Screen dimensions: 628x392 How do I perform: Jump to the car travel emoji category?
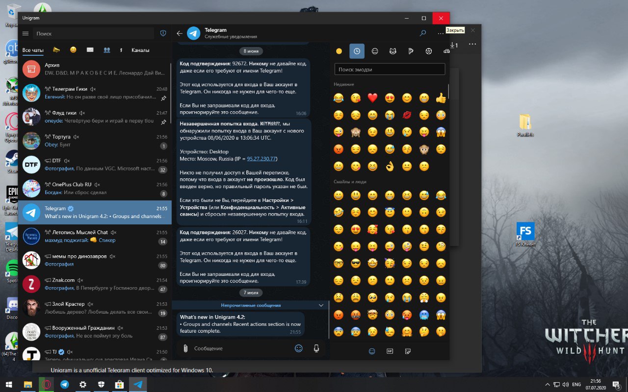click(446, 51)
